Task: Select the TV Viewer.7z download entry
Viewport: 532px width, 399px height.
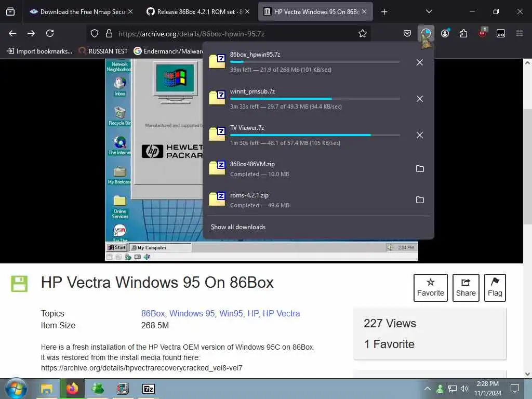Action: (308, 135)
